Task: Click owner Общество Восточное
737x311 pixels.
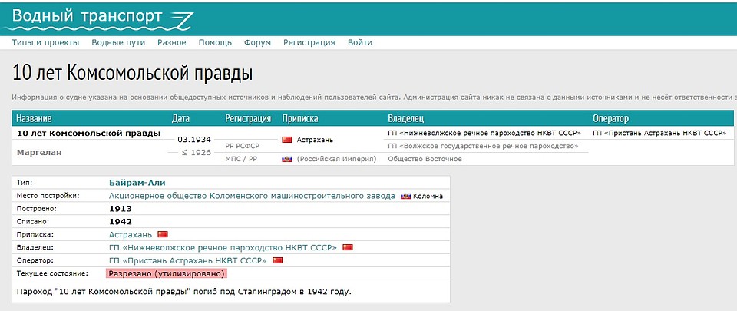Action: (425, 159)
